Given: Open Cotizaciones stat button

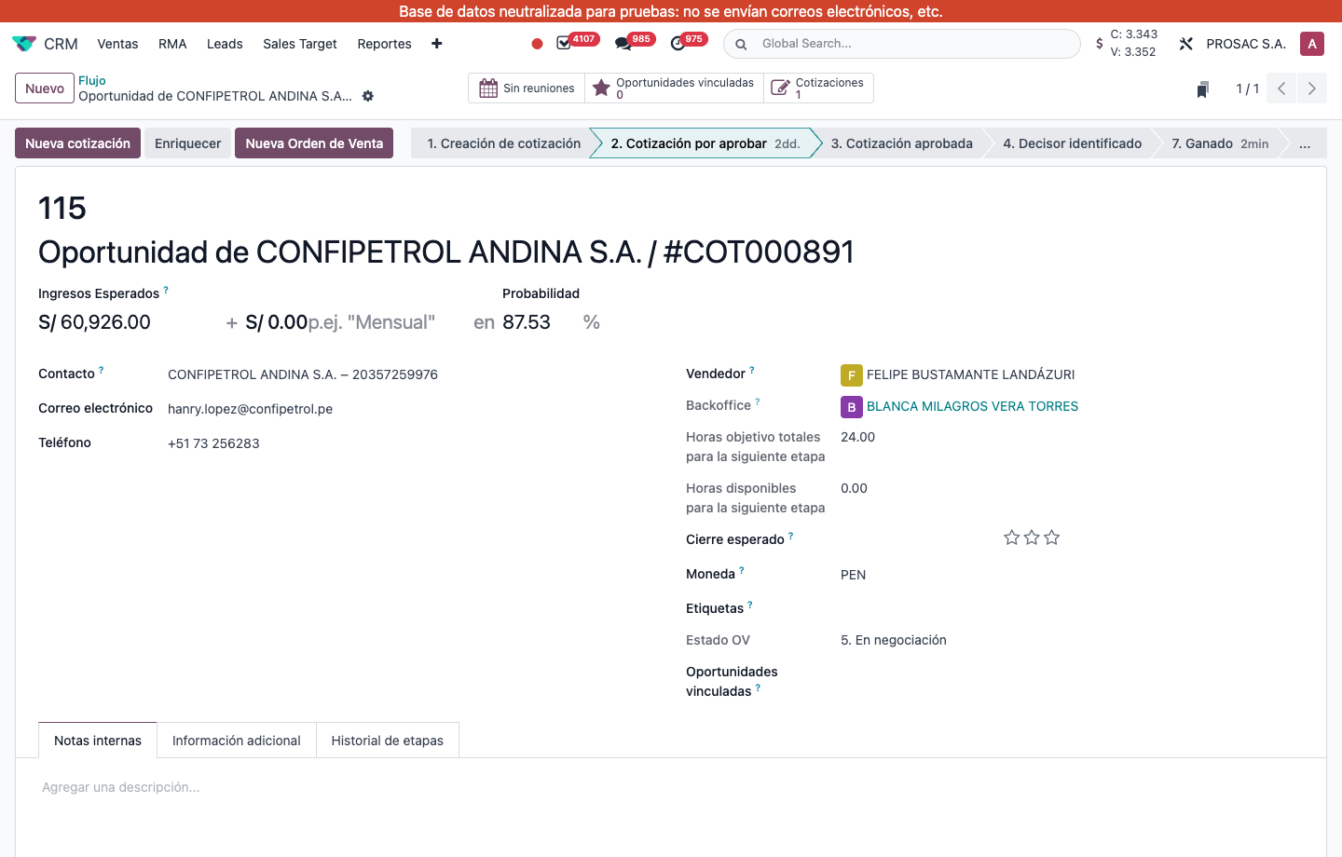Looking at the screenshot, I should pos(819,88).
